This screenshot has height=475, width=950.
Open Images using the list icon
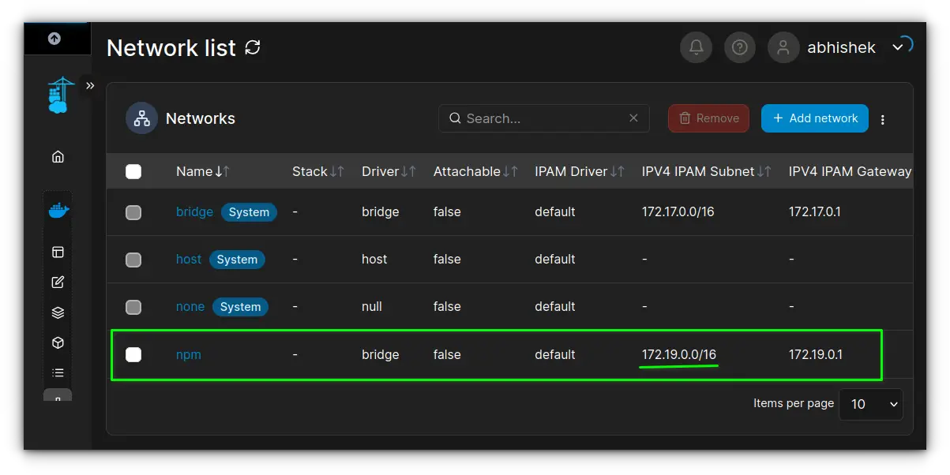tap(57, 372)
